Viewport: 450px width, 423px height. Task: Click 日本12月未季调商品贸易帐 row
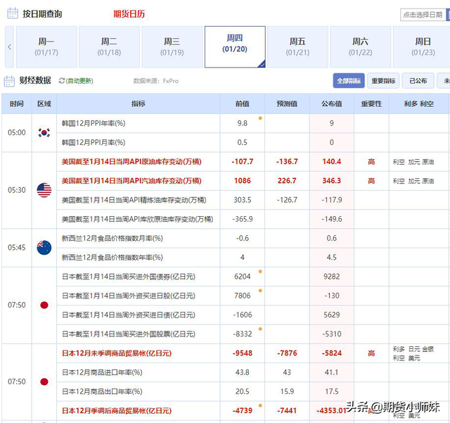[x=252, y=353]
